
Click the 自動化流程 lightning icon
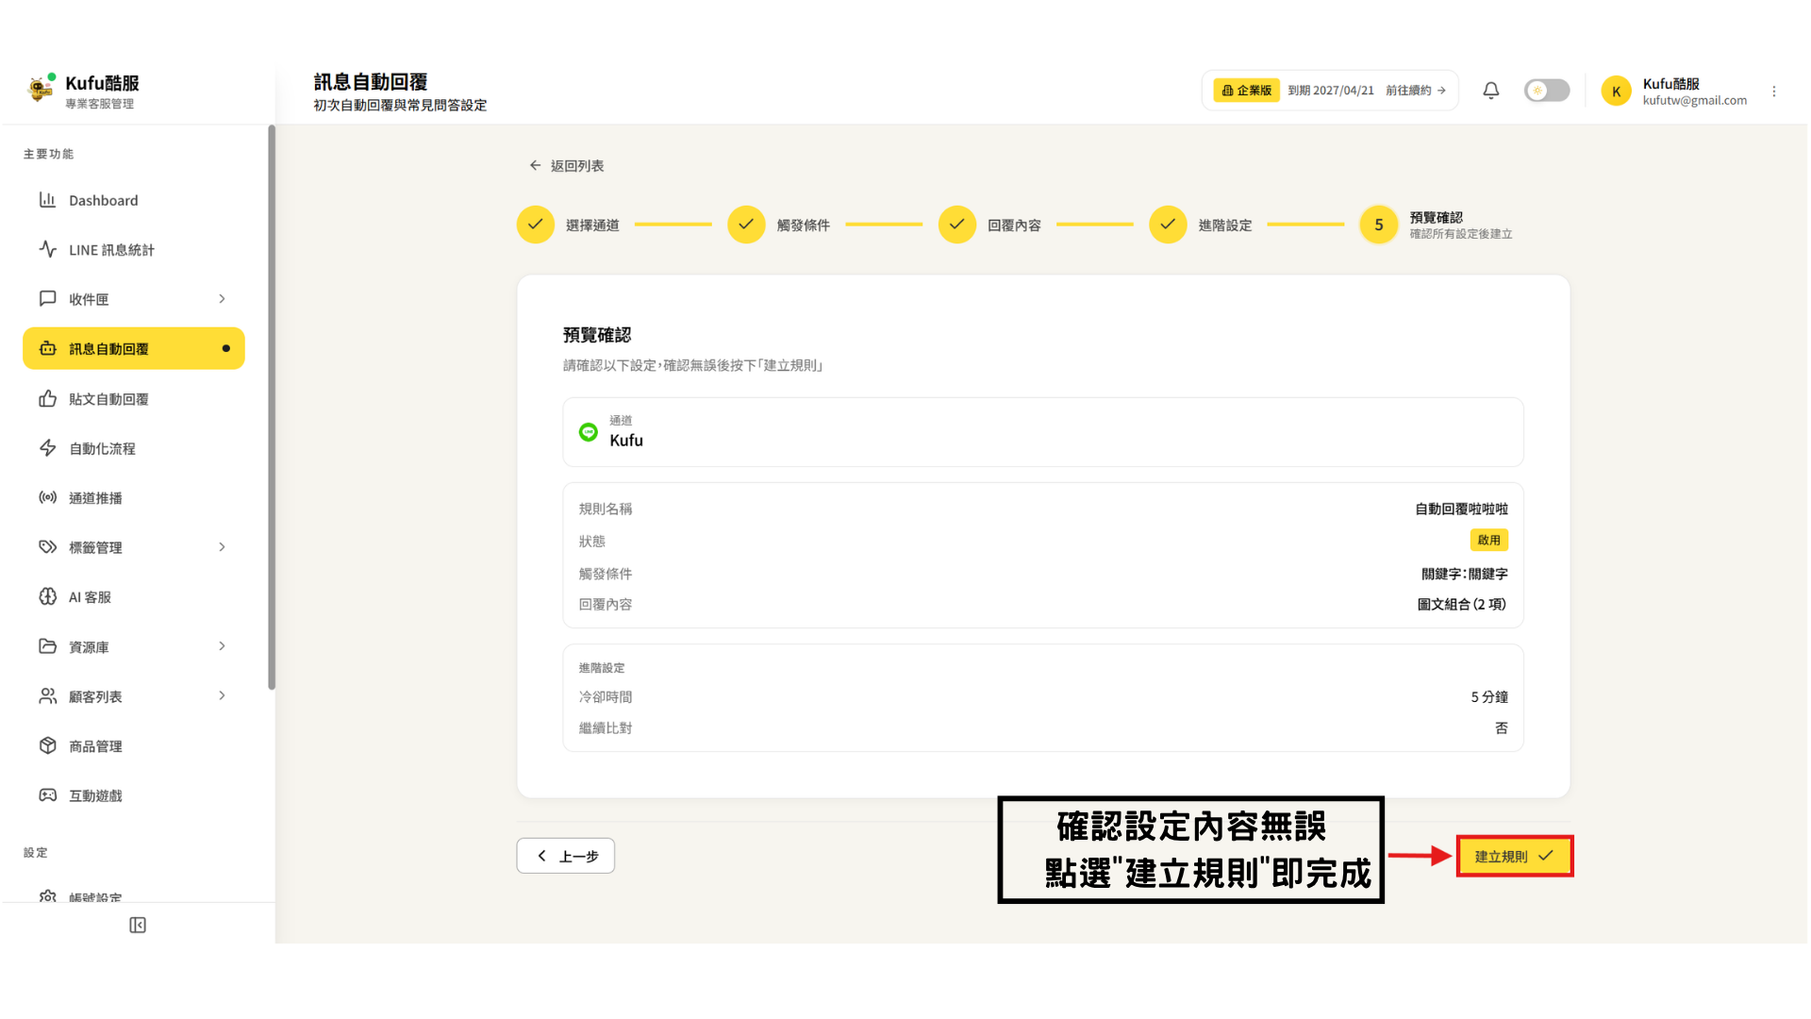(47, 448)
